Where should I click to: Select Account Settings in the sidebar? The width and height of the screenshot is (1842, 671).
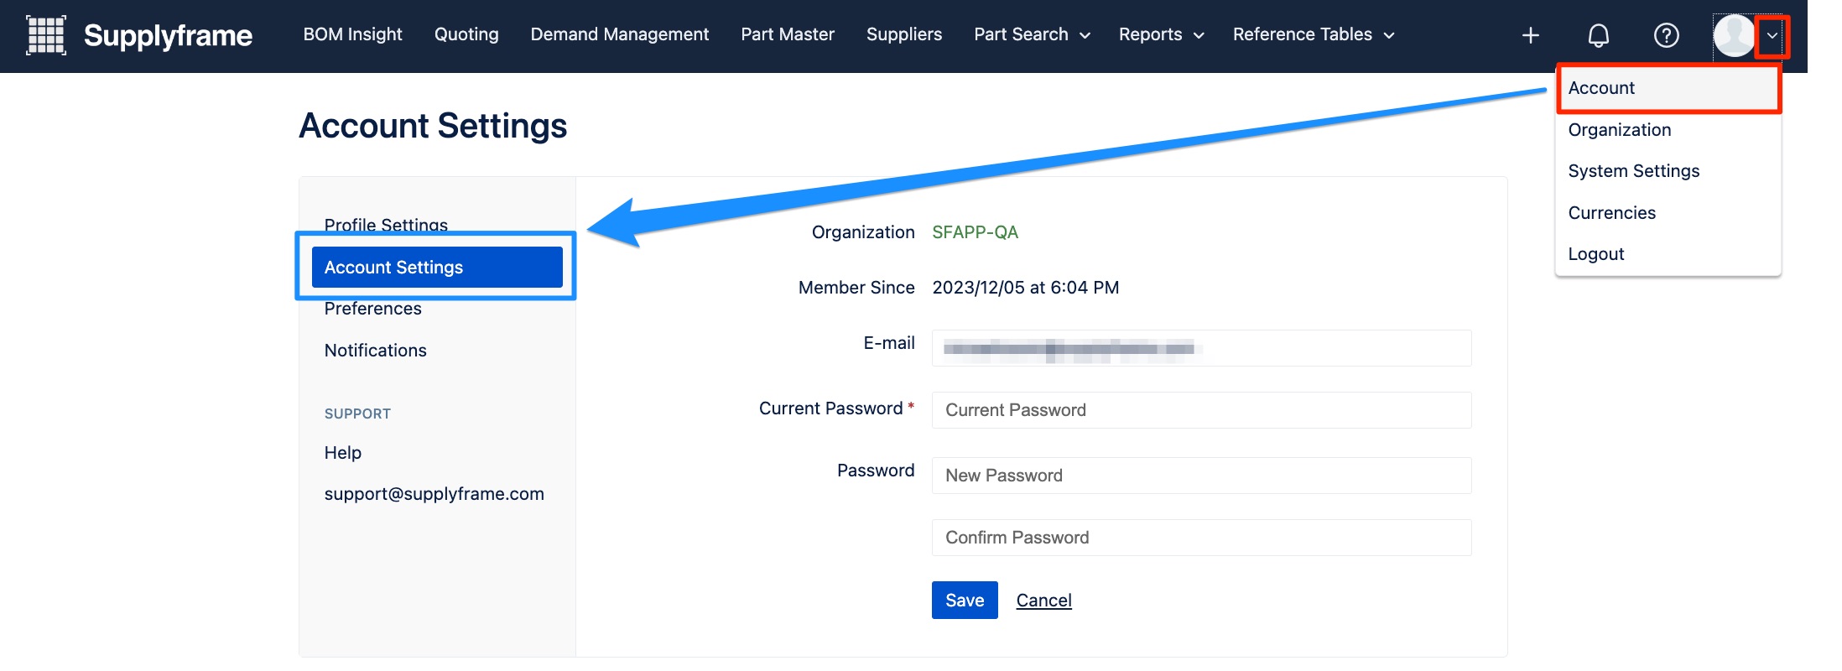[x=437, y=268]
